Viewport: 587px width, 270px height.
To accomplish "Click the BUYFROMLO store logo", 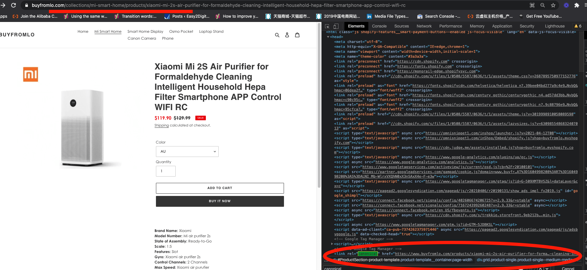I will click(x=17, y=35).
